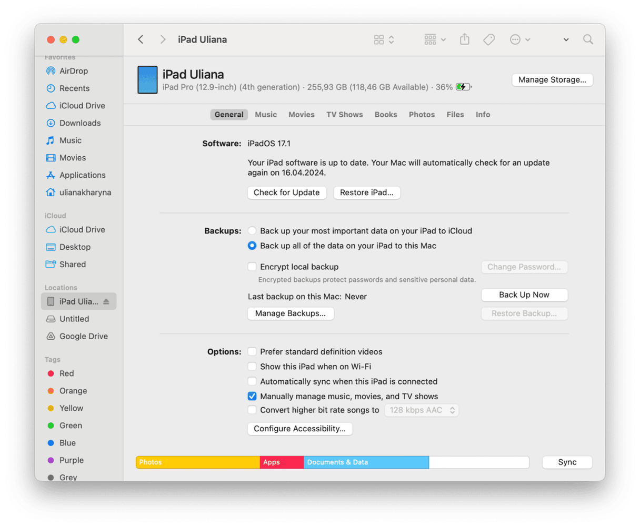The image size is (640, 527).
Task: Click Manage Storage button
Action: (x=552, y=80)
